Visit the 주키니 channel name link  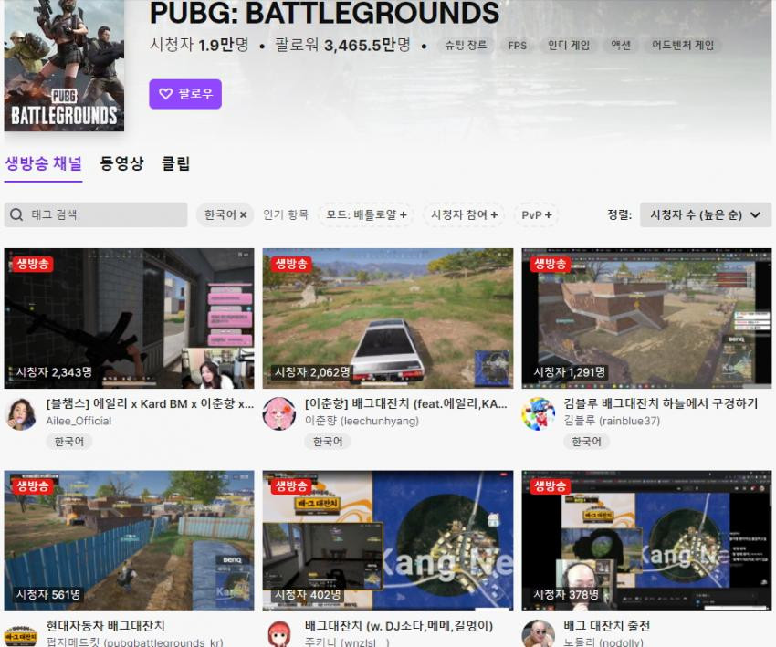click(348, 642)
